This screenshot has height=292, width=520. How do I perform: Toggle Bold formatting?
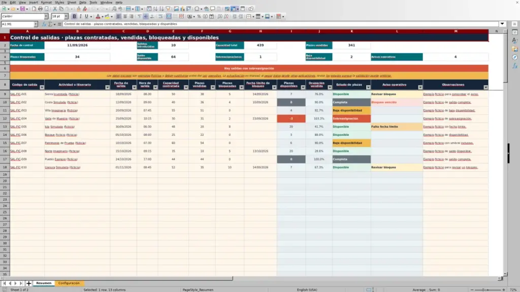(74, 17)
